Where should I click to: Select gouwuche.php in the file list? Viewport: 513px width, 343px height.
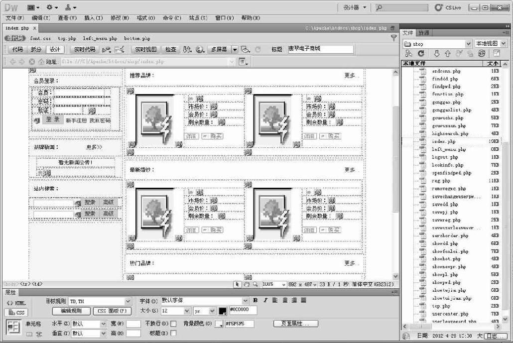tap(448, 117)
